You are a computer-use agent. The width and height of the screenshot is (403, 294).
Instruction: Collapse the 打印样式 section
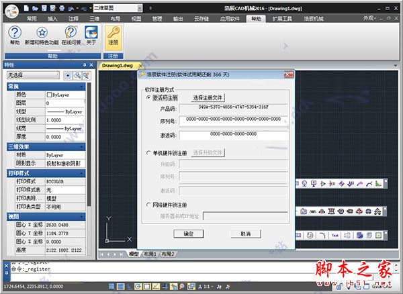click(82, 173)
